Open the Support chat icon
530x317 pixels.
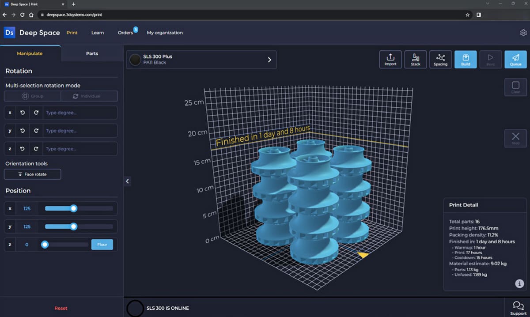point(519,308)
